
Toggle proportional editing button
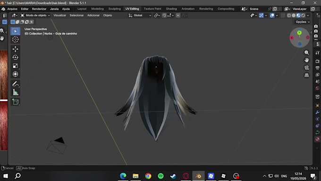(x=178, y=16)
